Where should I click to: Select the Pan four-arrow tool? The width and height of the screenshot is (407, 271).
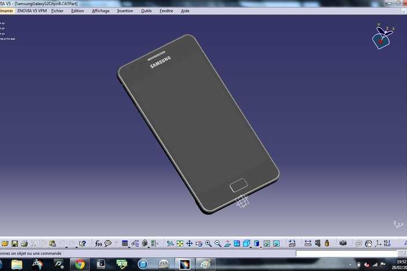tap(190, 243)
